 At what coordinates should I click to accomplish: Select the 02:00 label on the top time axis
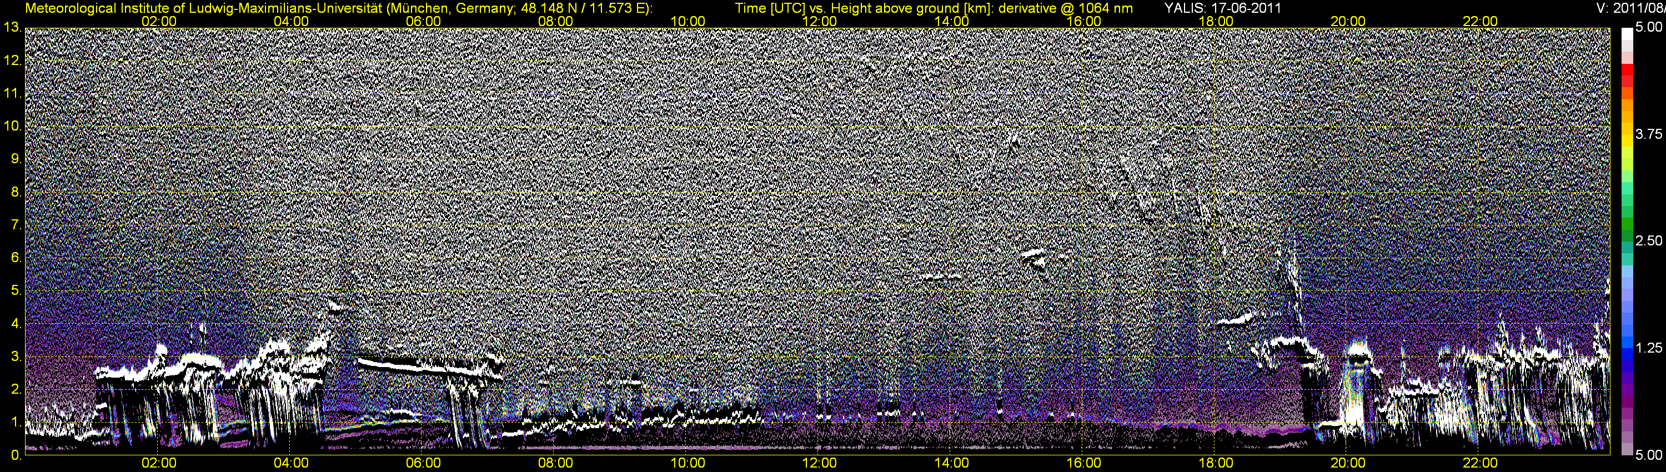158,21
